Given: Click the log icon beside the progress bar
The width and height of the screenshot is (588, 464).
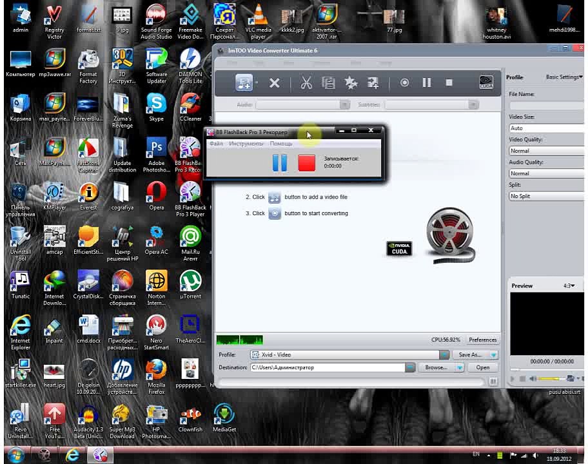Looking at the screenshot, I should [x=493, y=381].
